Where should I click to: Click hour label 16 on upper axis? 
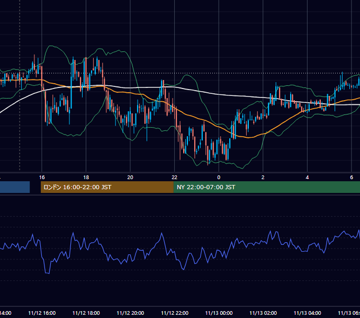click(42, 178)
